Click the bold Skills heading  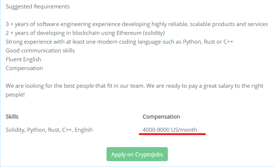(x=12, y=117)
